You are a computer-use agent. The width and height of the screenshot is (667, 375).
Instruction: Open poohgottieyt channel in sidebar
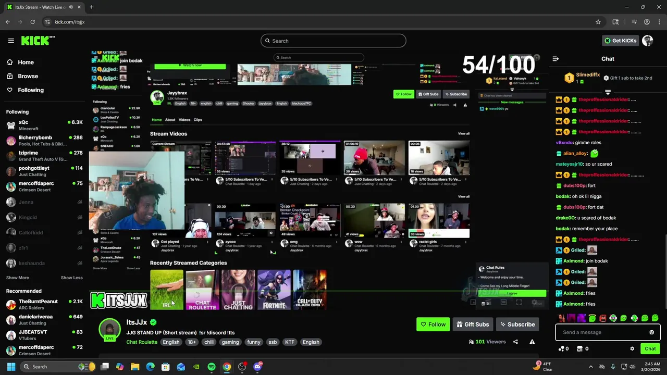pyautogui.click(x=44, y=171)
